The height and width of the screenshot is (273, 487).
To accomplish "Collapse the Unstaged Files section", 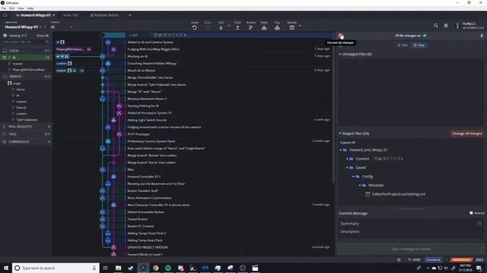I will point(340,54).
